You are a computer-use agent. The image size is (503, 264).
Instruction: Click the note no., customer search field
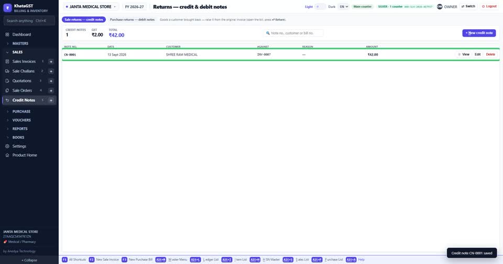pos(293,33)
